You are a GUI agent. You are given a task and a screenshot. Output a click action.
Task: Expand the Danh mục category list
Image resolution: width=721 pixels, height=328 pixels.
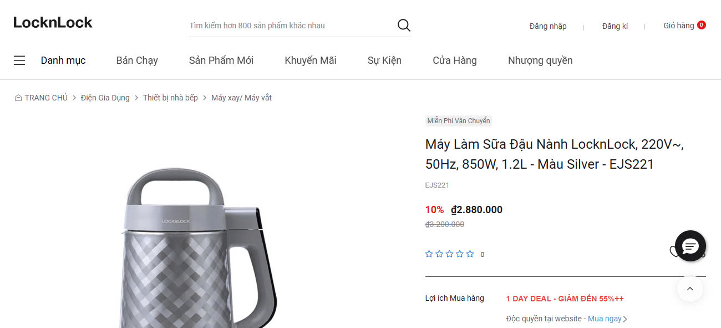(x=63, y=60)
